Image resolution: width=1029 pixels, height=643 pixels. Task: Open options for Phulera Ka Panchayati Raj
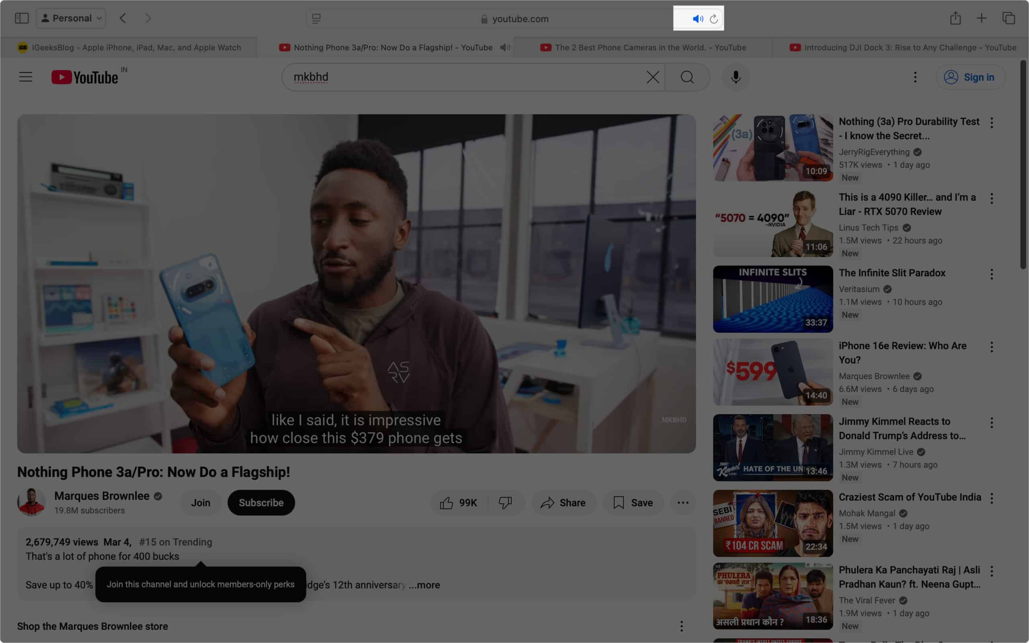click(x=992, y=571)
